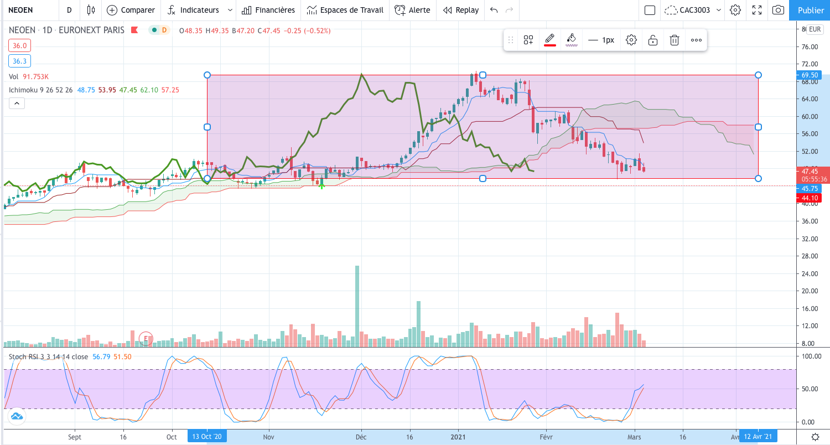The width and height of the screenshot is (830, 445).
Task: Click the green market status dot
Action: coord(154,30)
